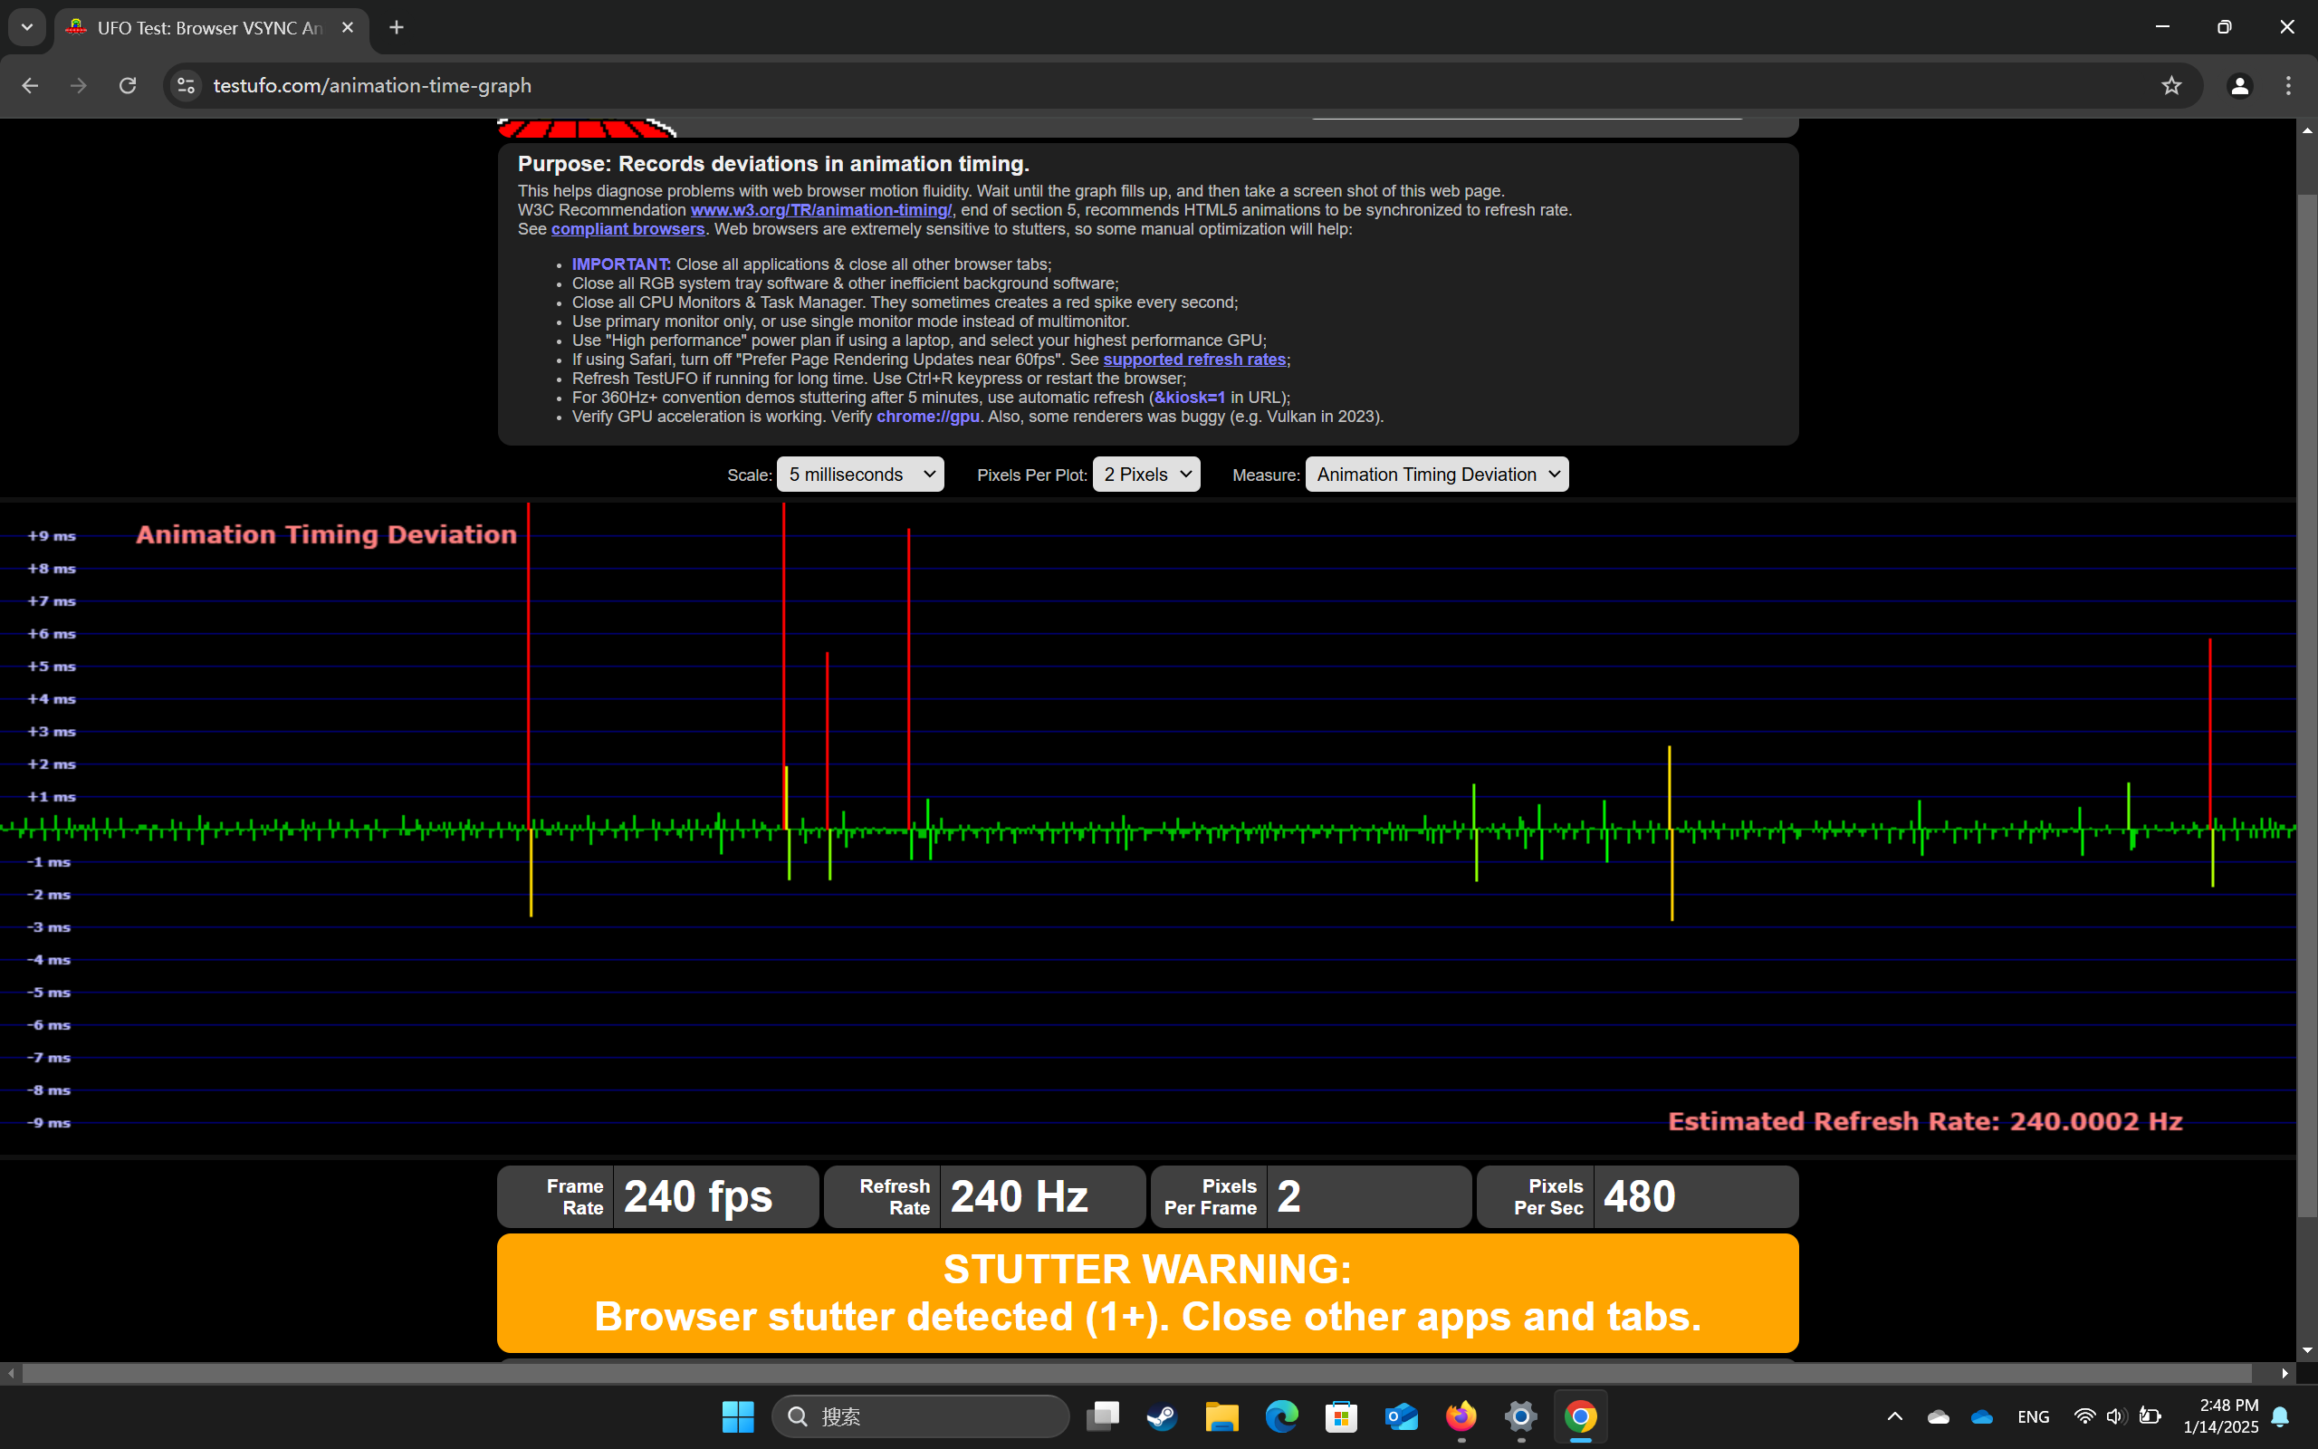The image size is (2318, 1449).
Task: Open the compliant browsers link
Action: [x=627, y=229]
